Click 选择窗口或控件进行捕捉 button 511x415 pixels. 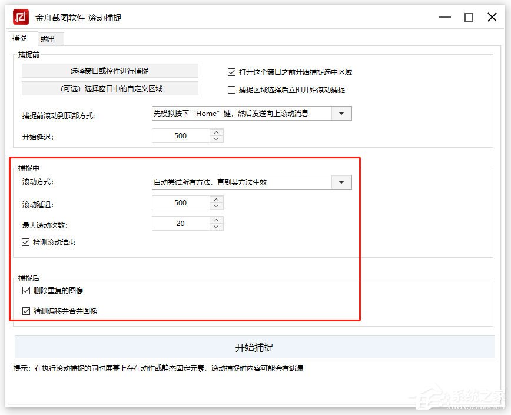pyautogui.click(x=110, y=70)
